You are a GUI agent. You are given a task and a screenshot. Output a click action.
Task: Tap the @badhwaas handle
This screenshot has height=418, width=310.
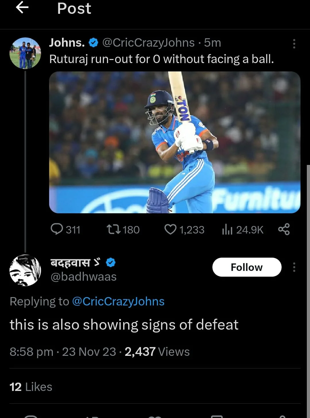pyautogui.click(x=84, y=277)
